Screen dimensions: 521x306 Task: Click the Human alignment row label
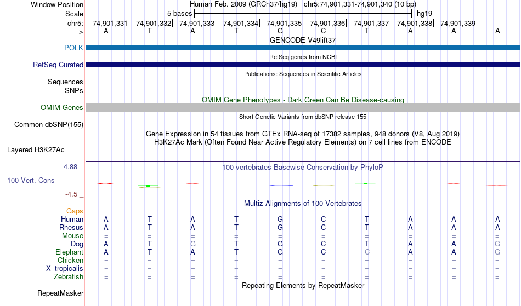click(72, 219)
